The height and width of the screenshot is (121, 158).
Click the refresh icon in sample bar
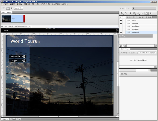[x=117, y=31]
